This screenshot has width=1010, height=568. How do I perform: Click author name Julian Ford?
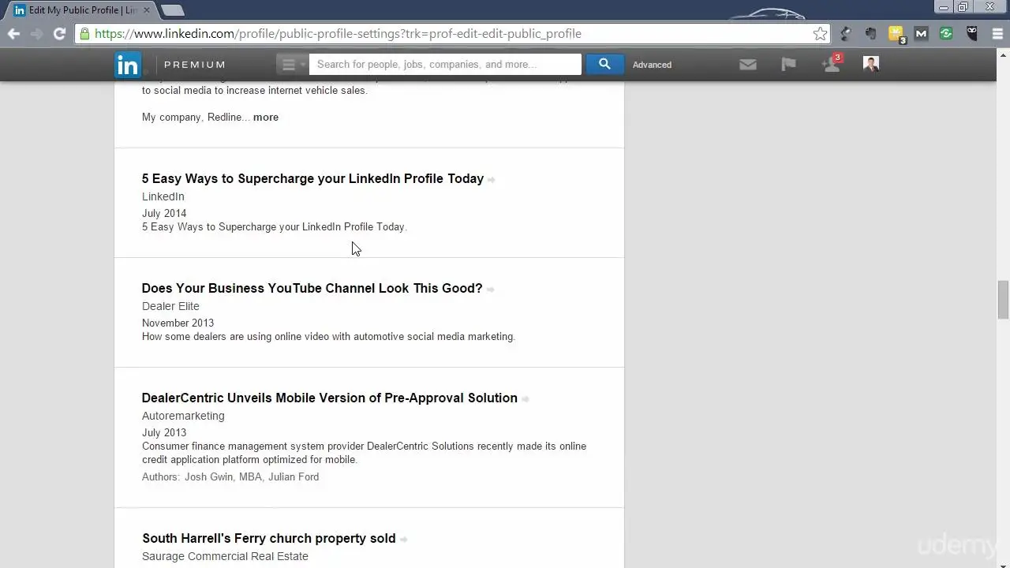click(294, 476)
